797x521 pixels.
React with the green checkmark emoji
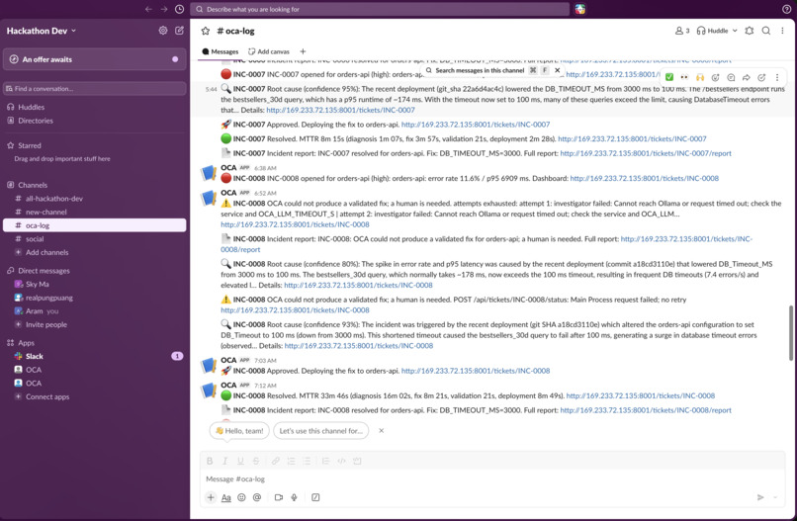point(669,77)
